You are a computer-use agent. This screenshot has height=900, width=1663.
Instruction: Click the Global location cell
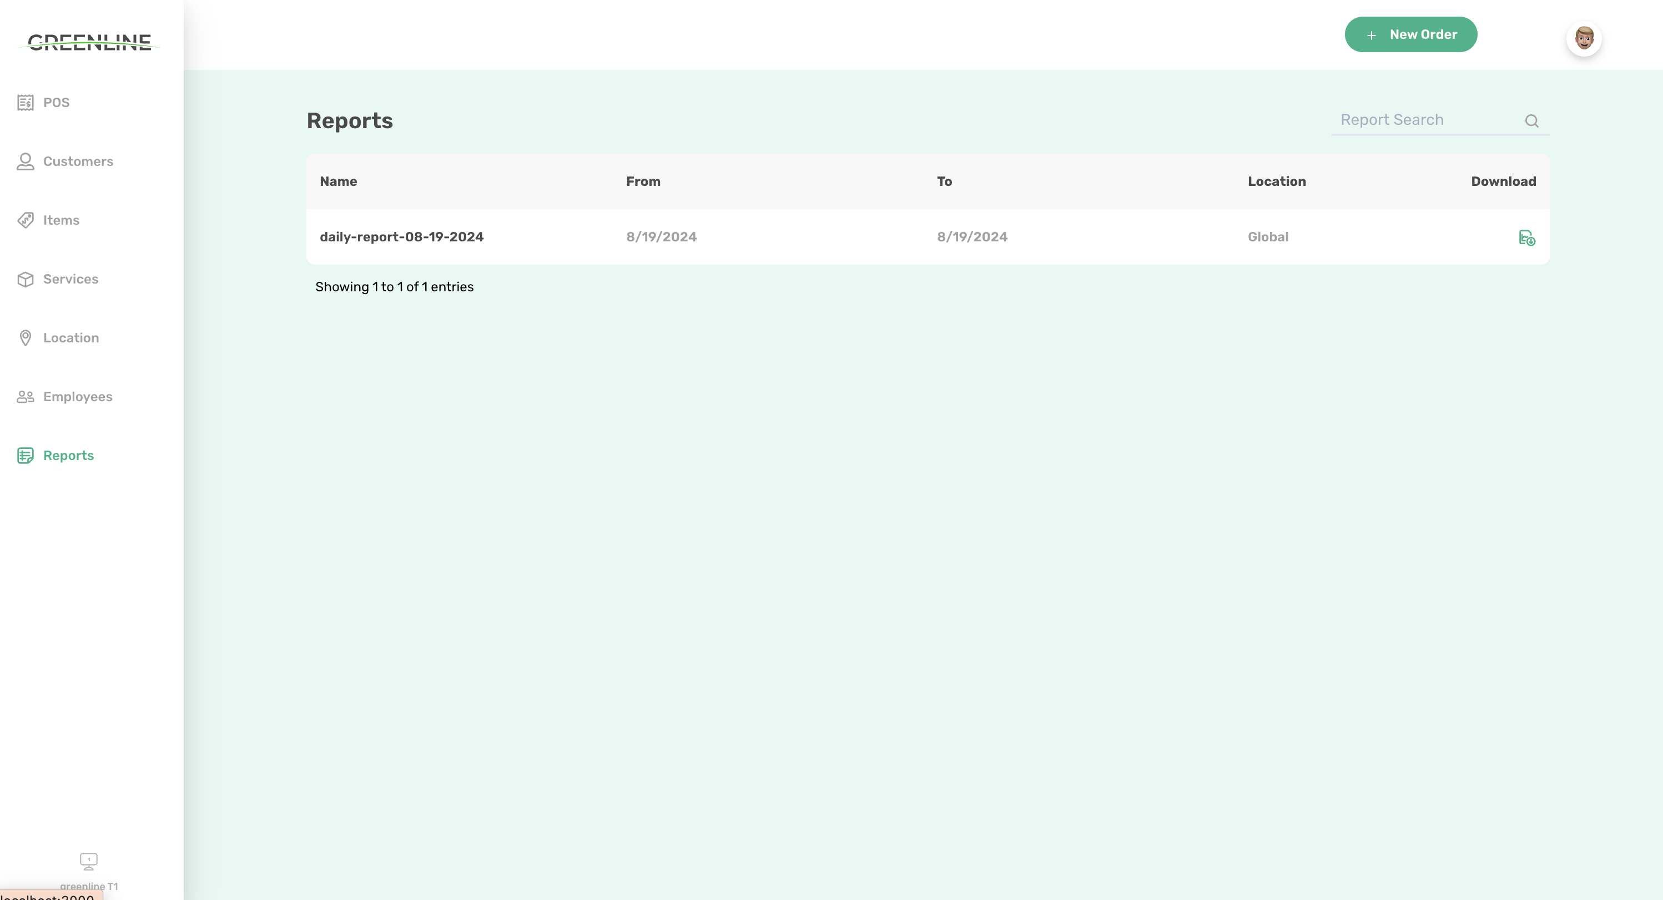point(1267,237)
